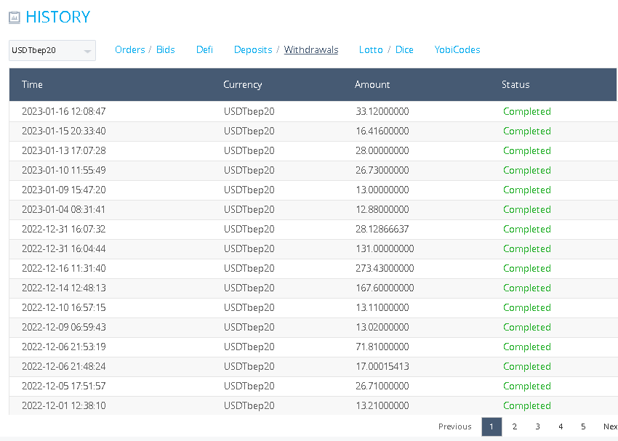Go to page 5
This screenshot has width=618, height=441.
click(x=583, y=426)
